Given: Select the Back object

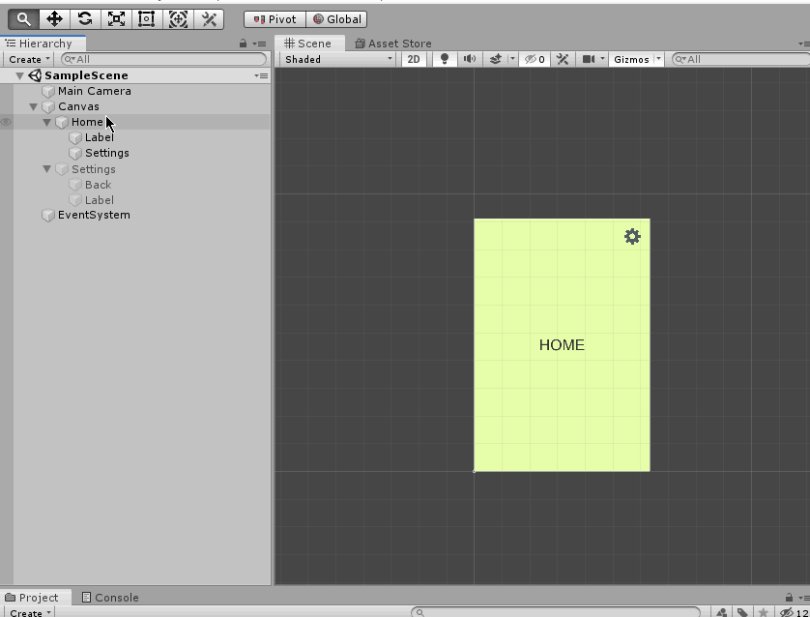Looking at the screenshot, I should click(x=99, y=185).
